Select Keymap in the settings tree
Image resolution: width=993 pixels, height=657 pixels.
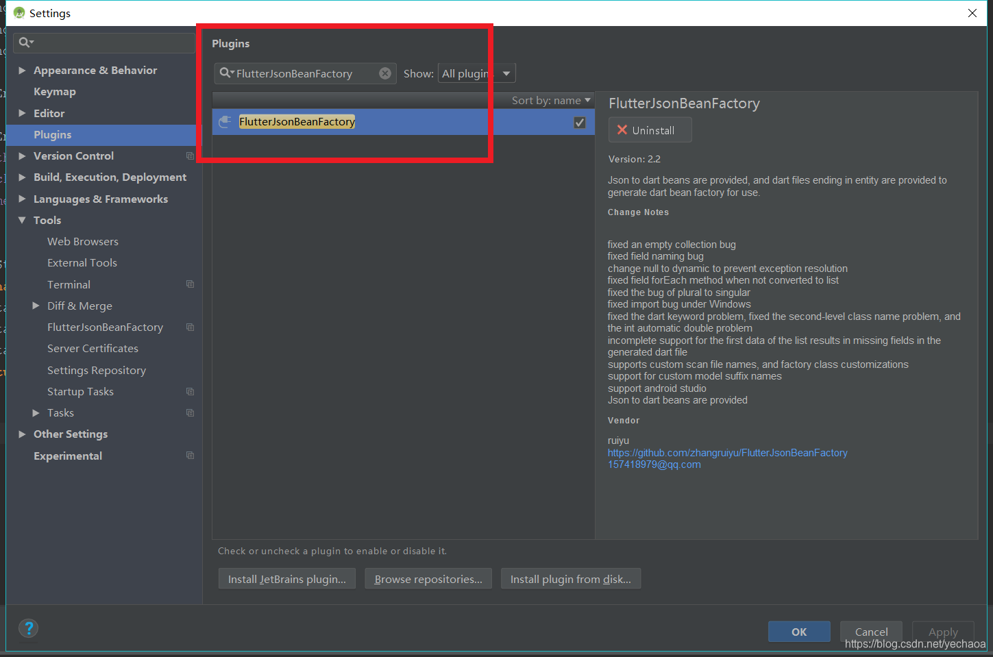click(x=55, y=92)
